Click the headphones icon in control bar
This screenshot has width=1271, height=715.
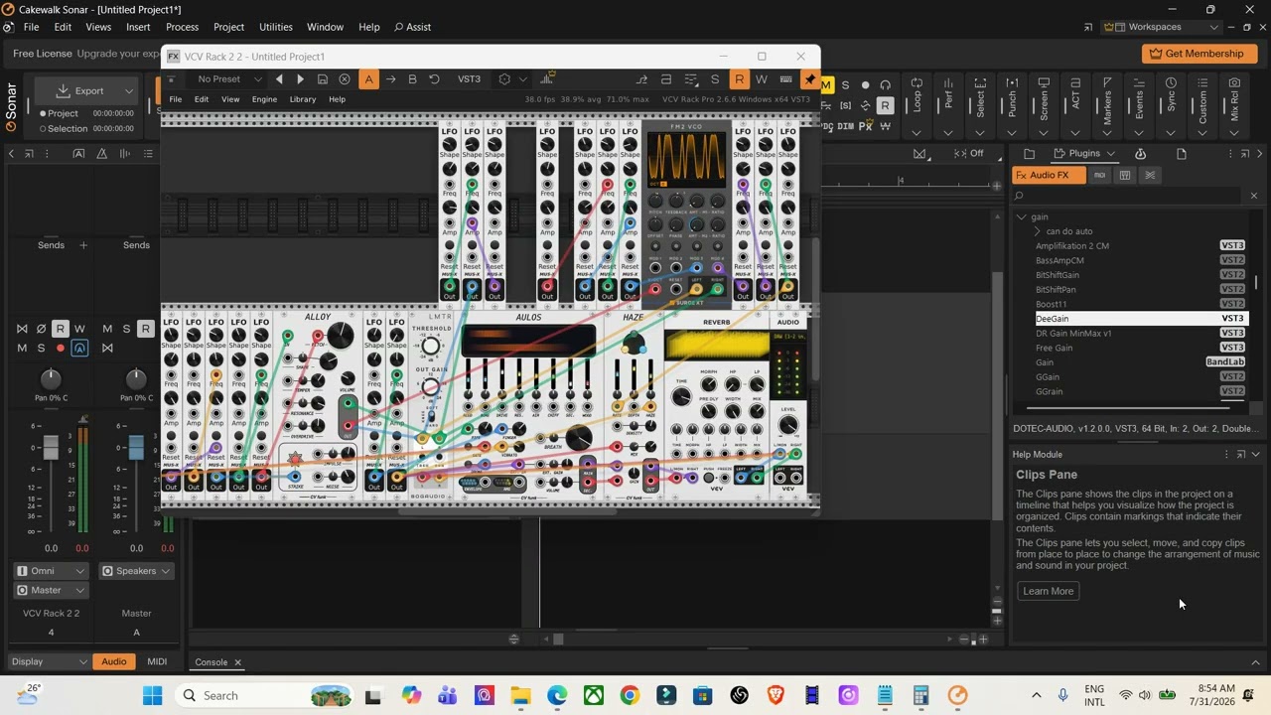coord(885,85)
